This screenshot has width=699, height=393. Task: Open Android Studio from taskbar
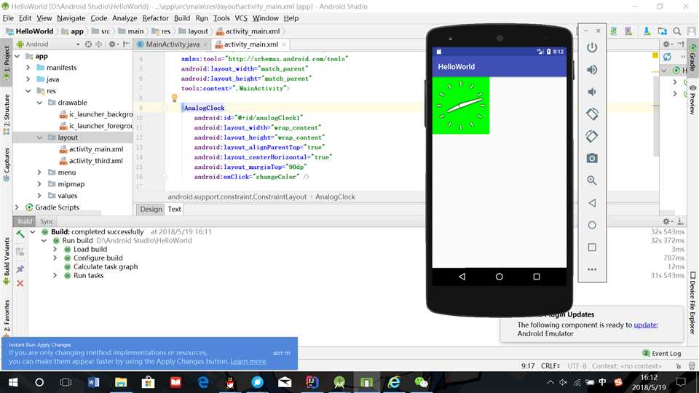pos(340,382)
